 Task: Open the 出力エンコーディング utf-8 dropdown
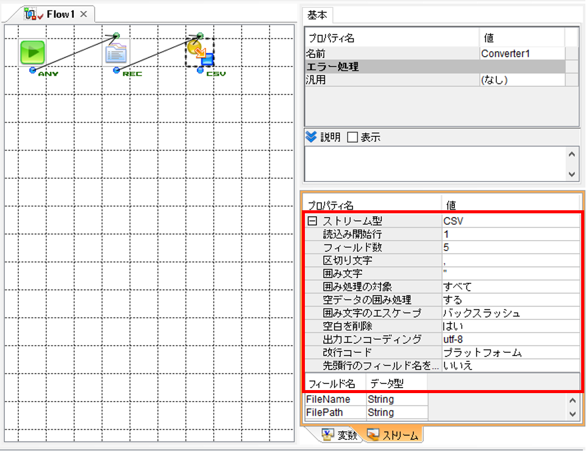click(510, 339)
